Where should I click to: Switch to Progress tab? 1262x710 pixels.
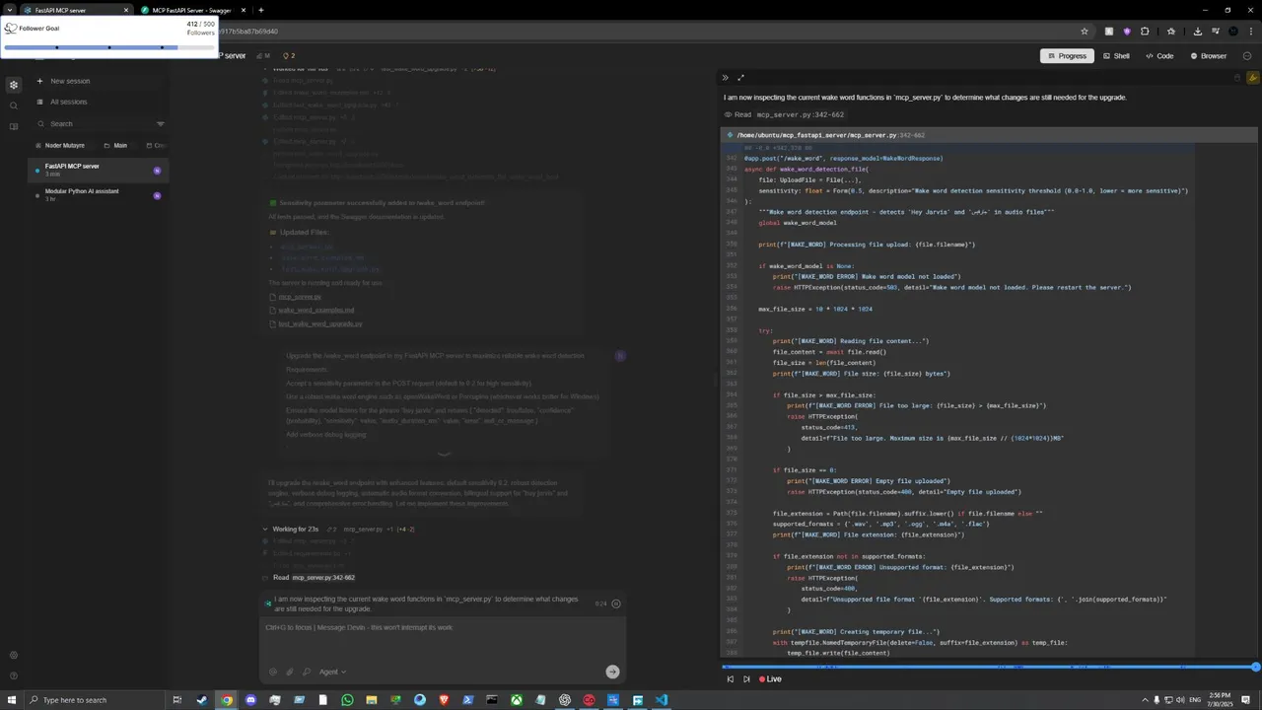[x=1067, y=56]
